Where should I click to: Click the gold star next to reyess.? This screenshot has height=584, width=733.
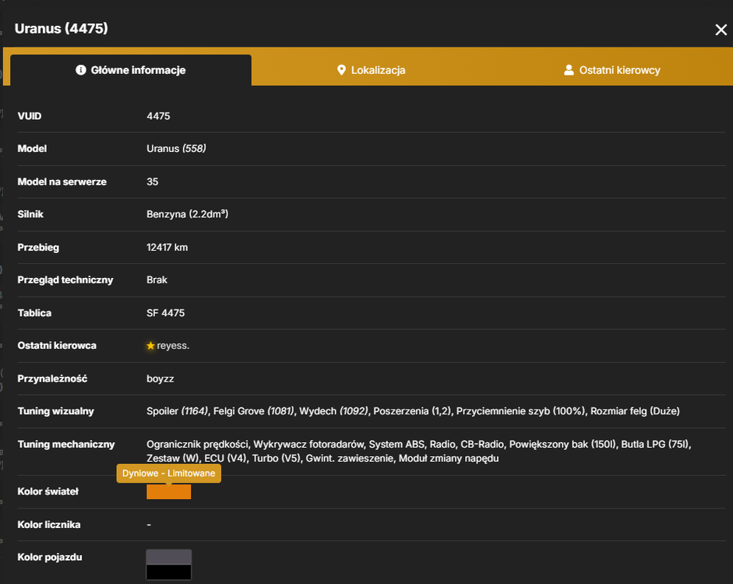(150, 346)
